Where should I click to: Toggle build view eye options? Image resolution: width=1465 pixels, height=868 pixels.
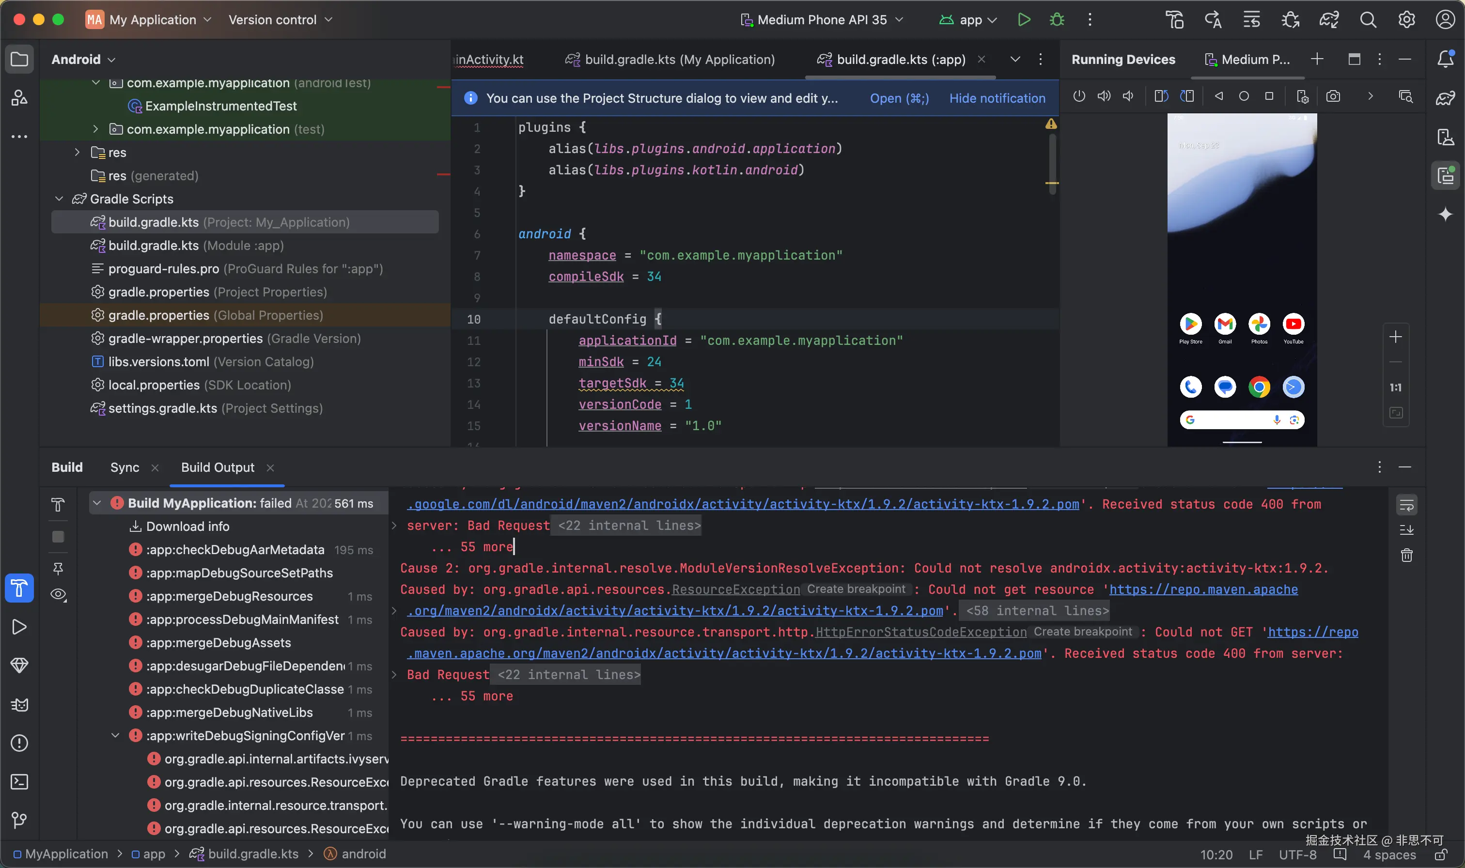(x=58, y=595)
